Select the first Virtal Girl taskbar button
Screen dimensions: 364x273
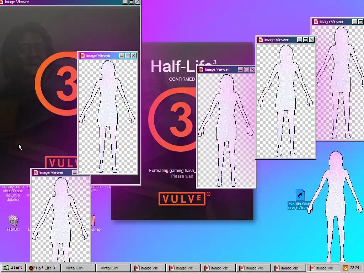(x=78, y=268)
